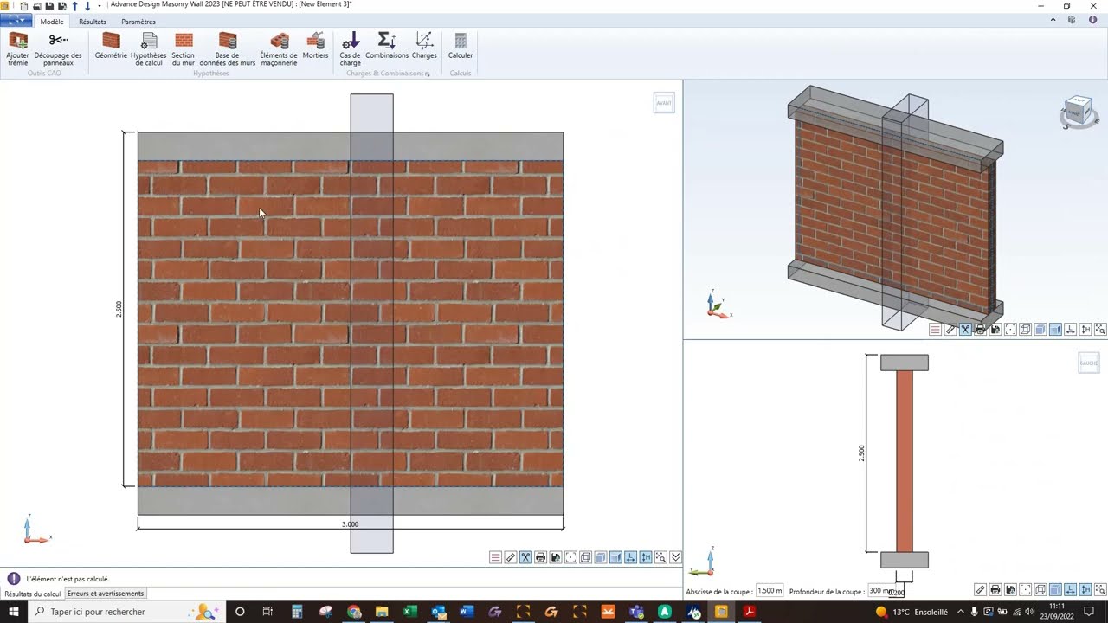Open the blue application menu button
This screenshot has height=623, width=1108.
16,22
